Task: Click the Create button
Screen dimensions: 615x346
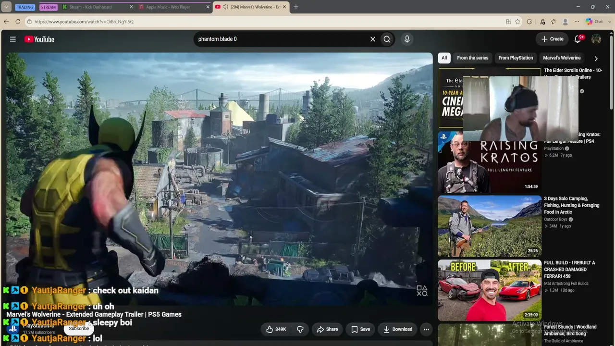Action: coord(552,39)
